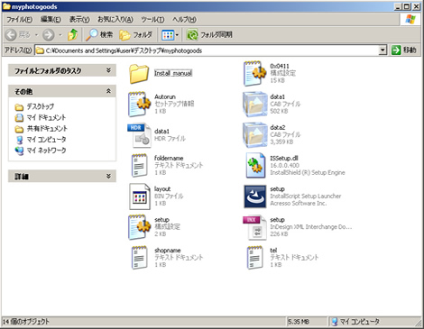Open the Search (検索) toolbar button
Screen dimensions: 424x329
99,35
